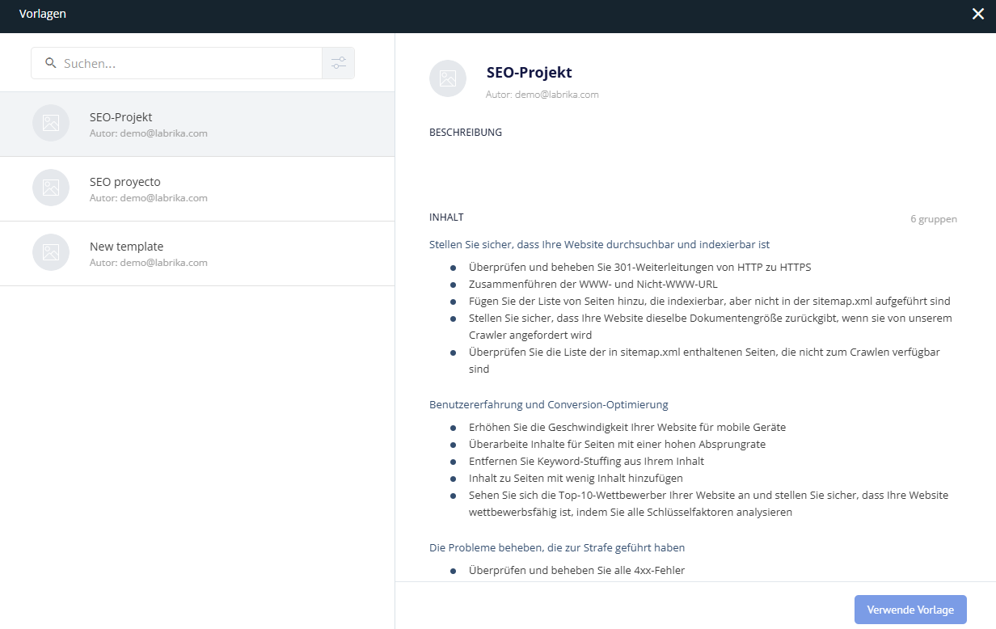Click item 'Inhalt zu Seiten mit wenig Inhalt hinzufügen'

click(576, 478)
